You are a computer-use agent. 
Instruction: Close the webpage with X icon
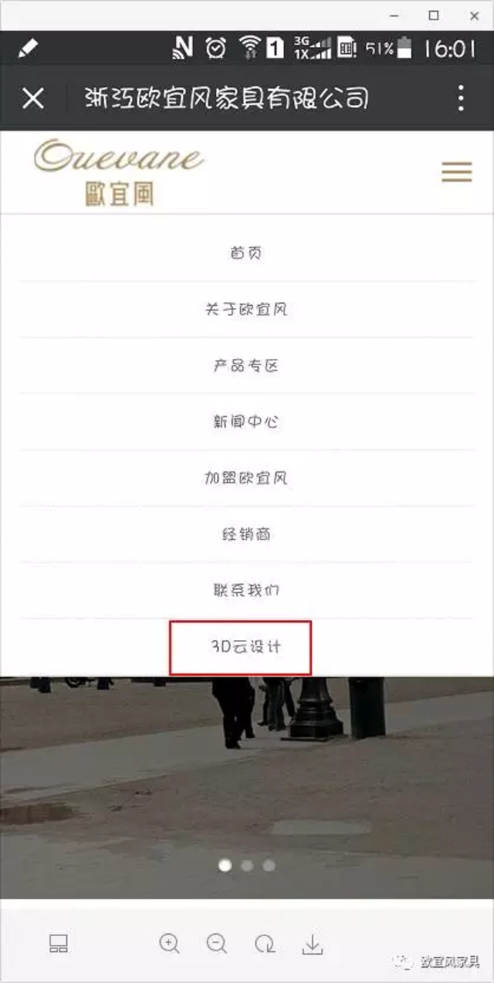click(32, 98)
